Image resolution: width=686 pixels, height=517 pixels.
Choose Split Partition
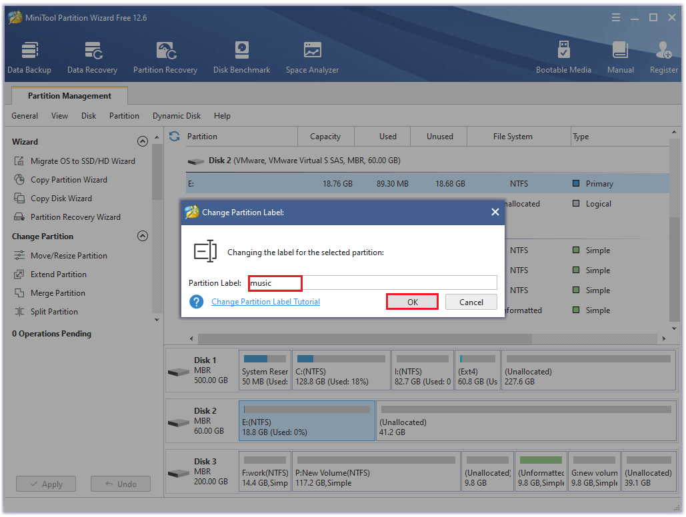[46, 312]
